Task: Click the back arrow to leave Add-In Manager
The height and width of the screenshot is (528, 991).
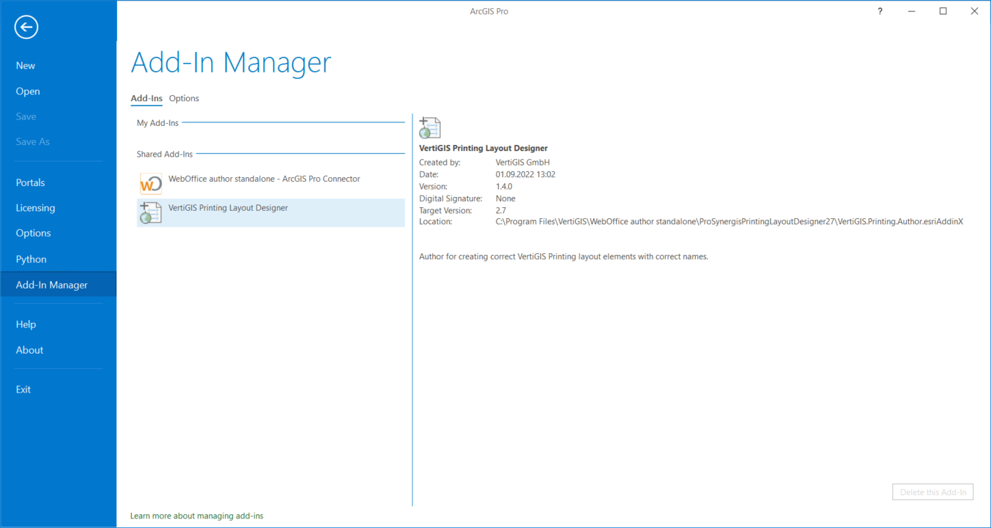Action: coord(25,27)
